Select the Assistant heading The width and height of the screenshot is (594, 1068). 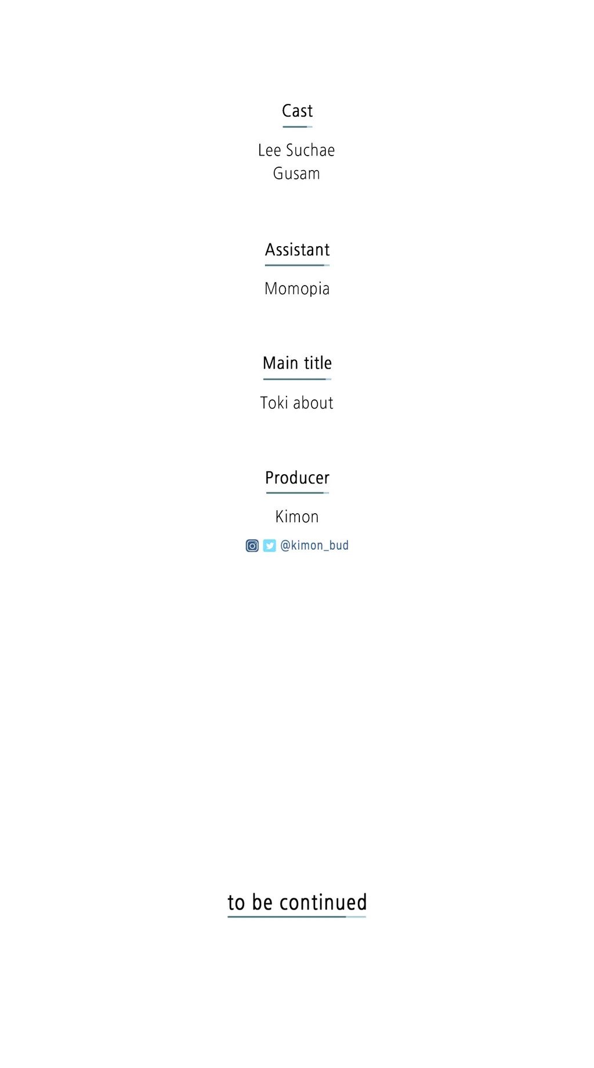click(x=297, y=250)
